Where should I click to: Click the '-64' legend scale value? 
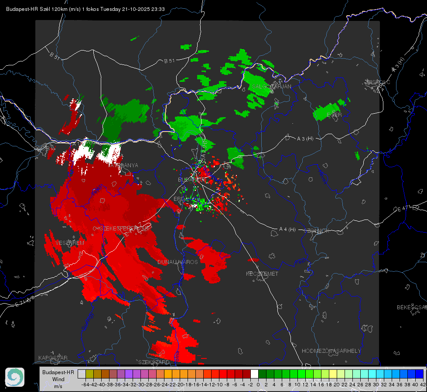pos(85,385)
